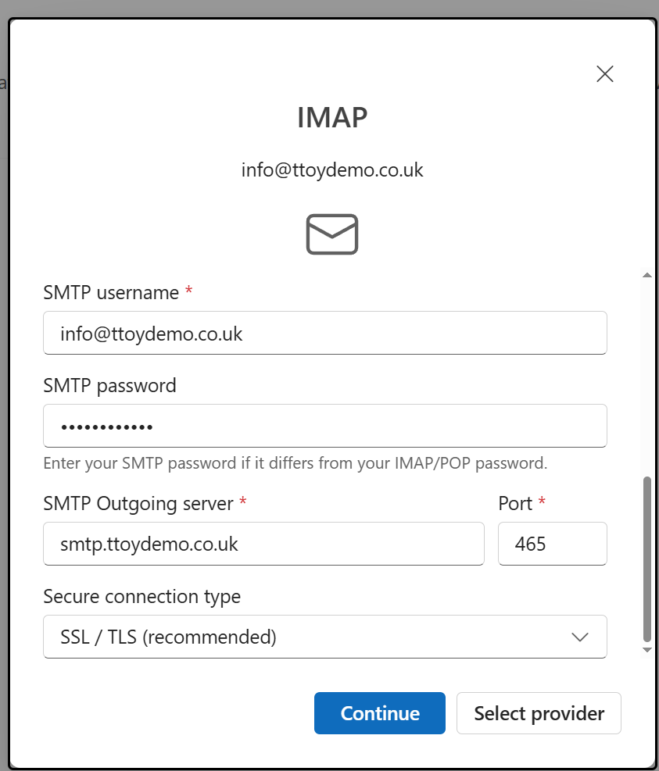Click the SMTP username label

point(111,293)
